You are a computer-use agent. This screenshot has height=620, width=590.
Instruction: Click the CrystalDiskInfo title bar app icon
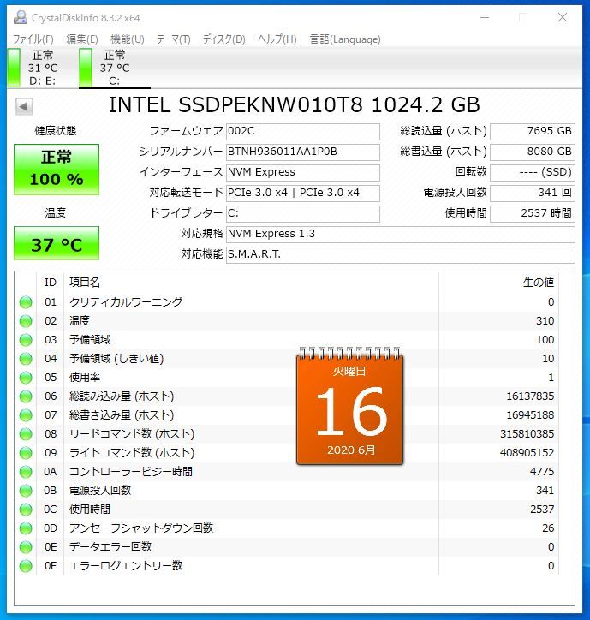[19, 17]
